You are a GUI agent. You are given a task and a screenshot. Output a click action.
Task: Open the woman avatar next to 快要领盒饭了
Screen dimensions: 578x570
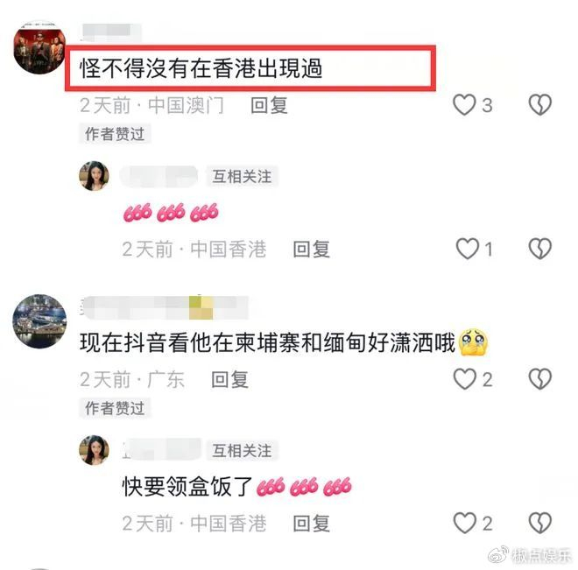pos(94,450)
